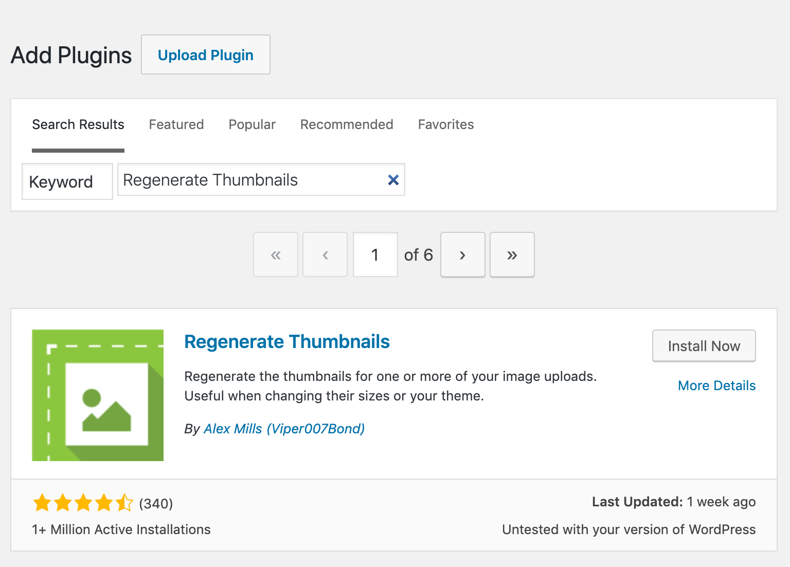Install the Regenerate Thumbnails plugin now
790x567 pixels.
[x=704, y=346]
